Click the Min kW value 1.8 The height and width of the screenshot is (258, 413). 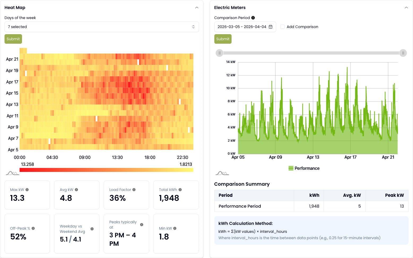click(164, 237)
